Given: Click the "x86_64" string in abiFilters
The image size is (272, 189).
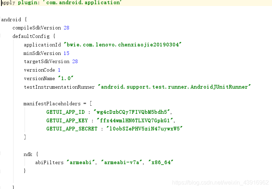Looking at the screenshot, I should 161,162.
